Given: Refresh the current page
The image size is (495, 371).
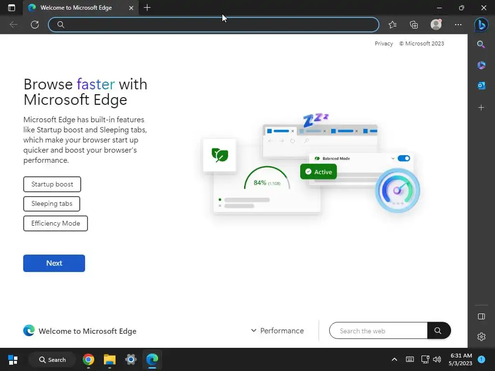Looking at the screenshot, I should (35, 25).
